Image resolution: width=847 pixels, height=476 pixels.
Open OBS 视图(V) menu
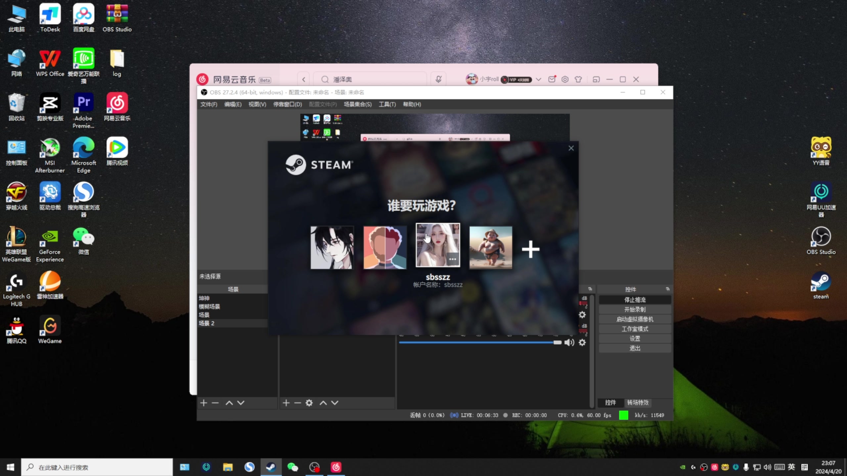(x=257, y=104)
